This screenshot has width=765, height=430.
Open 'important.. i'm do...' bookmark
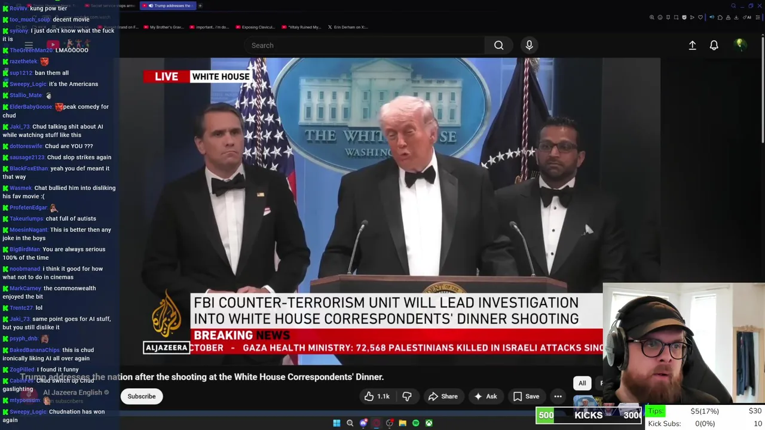(x=209, y=27)
